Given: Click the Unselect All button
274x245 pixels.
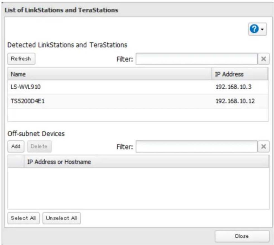Looking at the screenshot, I should 61,218.
